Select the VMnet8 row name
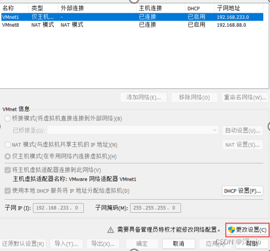270x251 pixels. coord(10,25)
